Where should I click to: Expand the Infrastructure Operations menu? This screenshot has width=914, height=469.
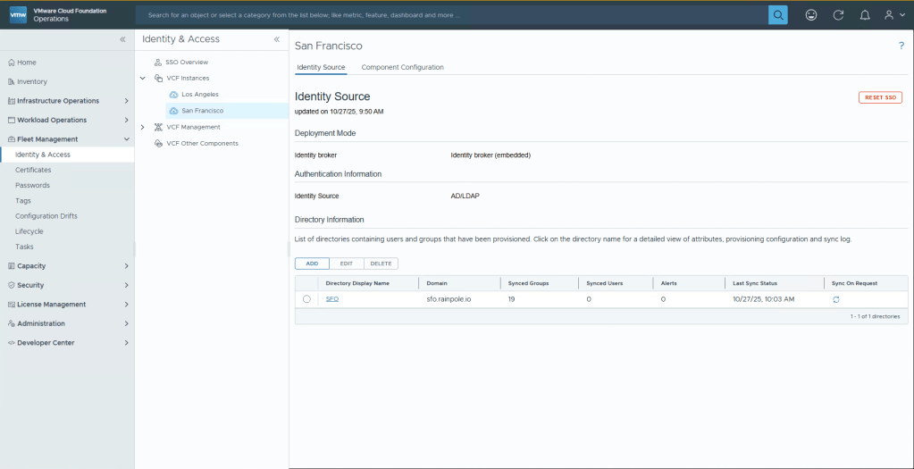coord(126,101)
